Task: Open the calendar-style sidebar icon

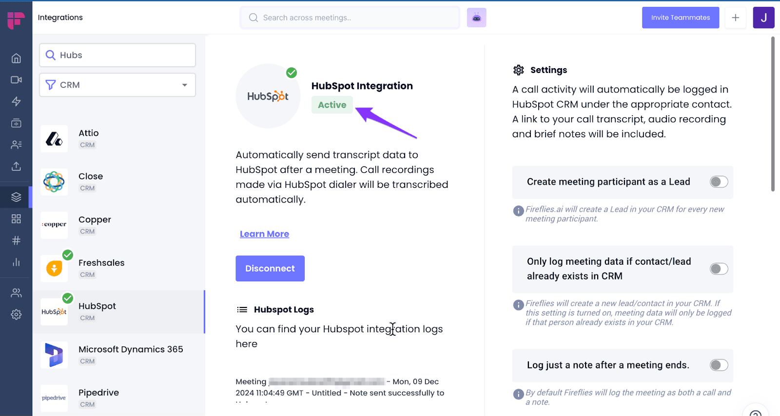Action: [x=16, y=123]
